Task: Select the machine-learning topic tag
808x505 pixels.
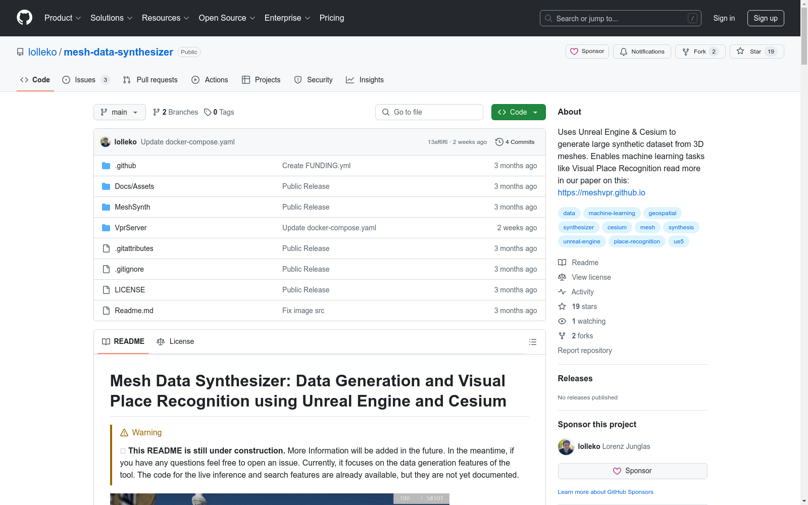Action: pyautogui.click(x=612, y=213)
